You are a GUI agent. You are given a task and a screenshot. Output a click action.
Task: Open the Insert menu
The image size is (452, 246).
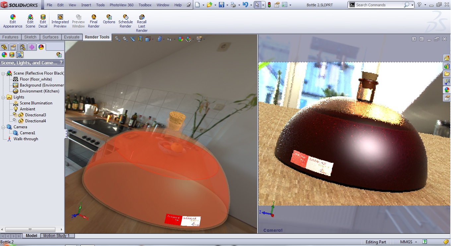pyautogui.click(x=86, y=5)
